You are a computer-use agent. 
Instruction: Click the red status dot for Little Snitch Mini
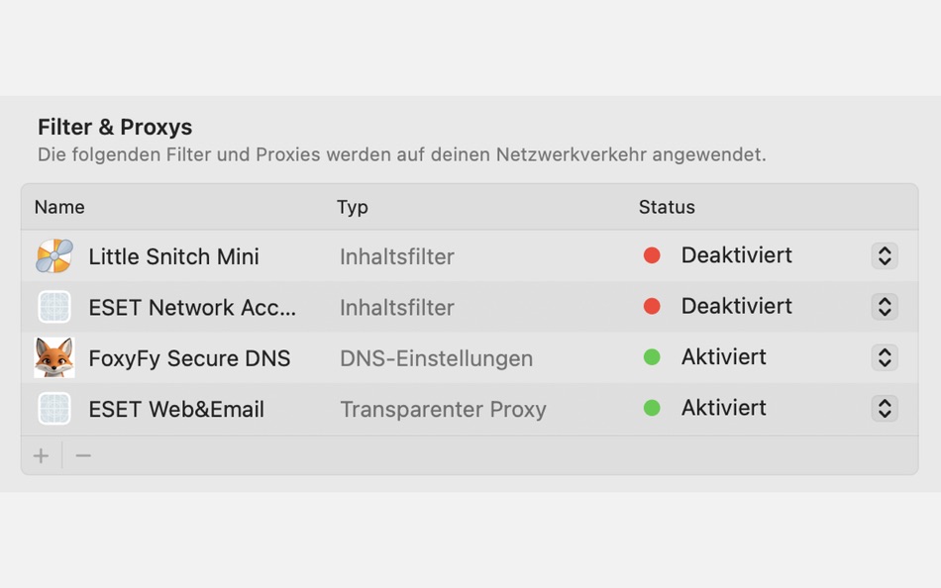coord(651,254)
